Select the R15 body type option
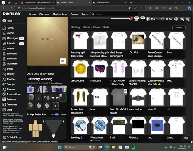The width and height of the screenshot is (193, 151). (57, 114)
